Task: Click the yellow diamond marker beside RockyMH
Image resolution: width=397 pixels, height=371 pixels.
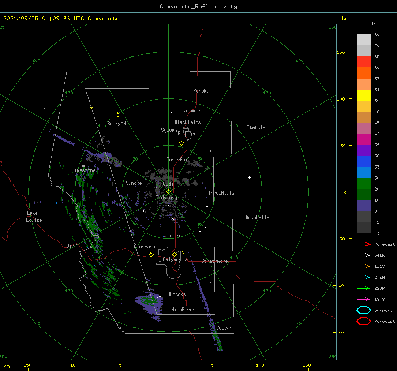Action: 118,115
